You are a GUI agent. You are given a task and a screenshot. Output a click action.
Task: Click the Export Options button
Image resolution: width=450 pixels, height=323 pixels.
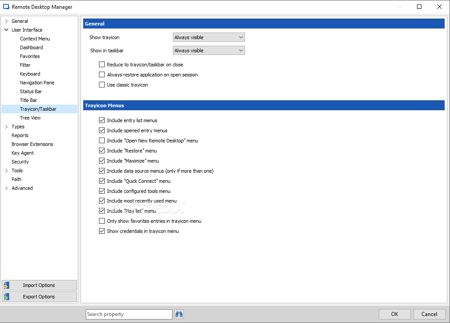click(39, 297)
